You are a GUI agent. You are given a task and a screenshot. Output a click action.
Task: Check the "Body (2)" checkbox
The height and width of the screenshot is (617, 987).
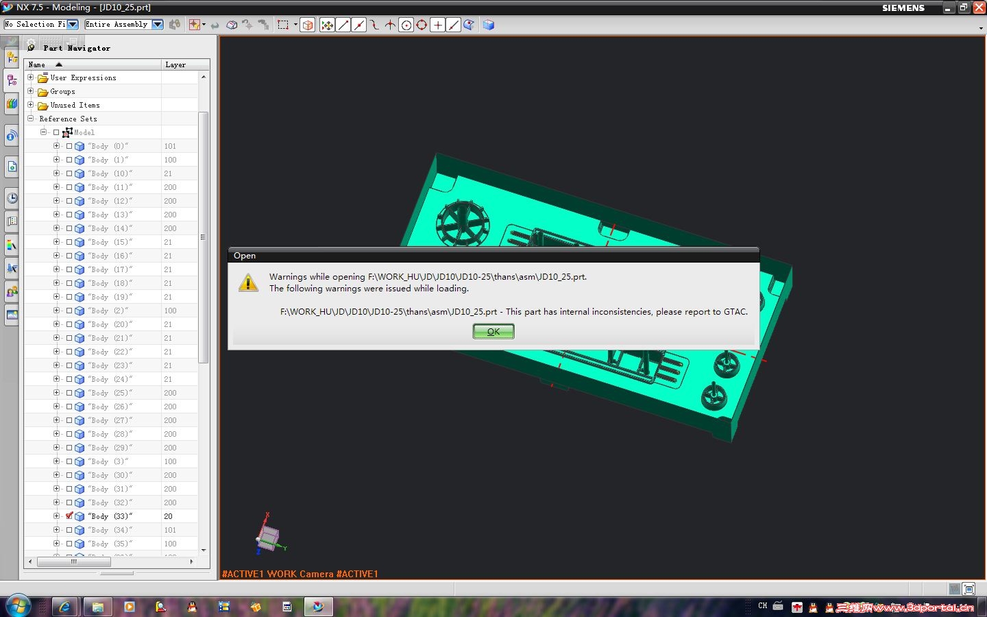(x=69, y=311)
